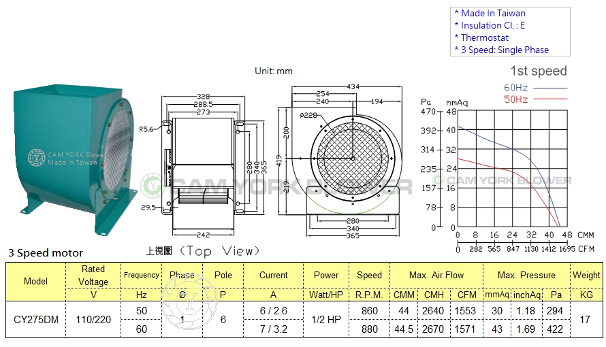Image resolution: width=606 pixels, height=347 pixels.
Task: Click the '44.5' CMM cell
Action: 404,329
